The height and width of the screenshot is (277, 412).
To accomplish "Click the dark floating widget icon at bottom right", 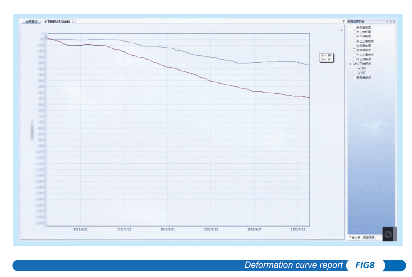I will tap(388, 234).
